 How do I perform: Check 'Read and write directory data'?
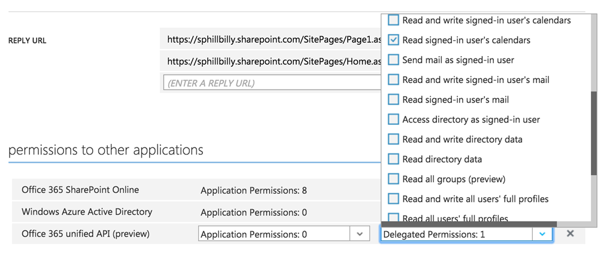pos(393,139)
